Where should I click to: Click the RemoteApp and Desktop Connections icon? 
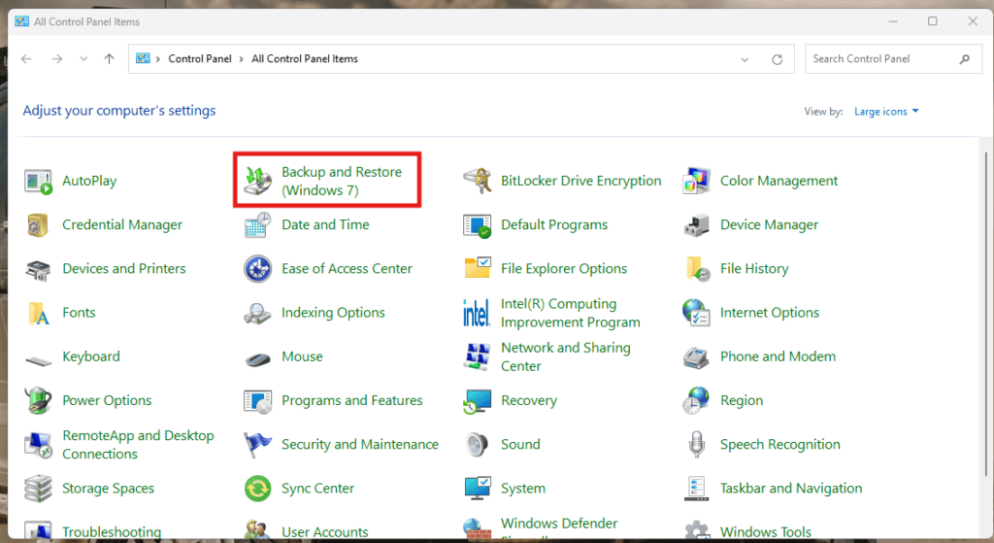[x=38, y=445]
